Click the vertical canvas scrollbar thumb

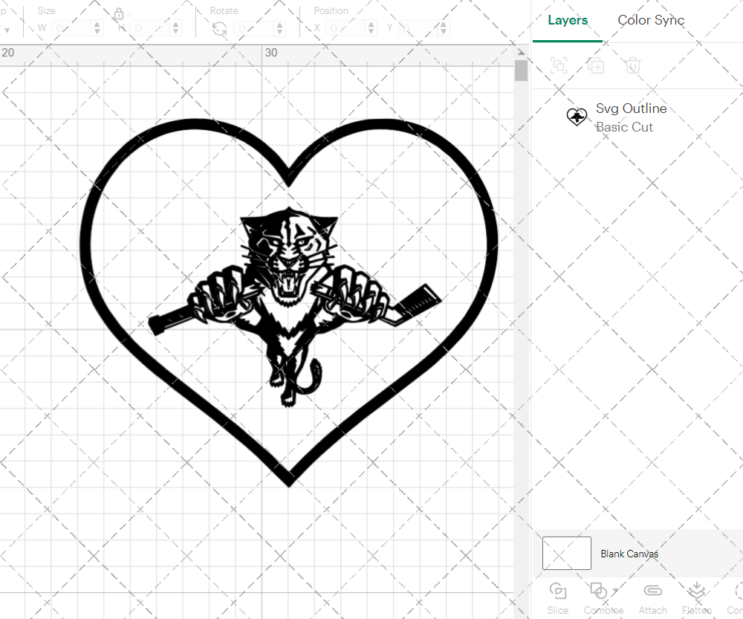521,70
